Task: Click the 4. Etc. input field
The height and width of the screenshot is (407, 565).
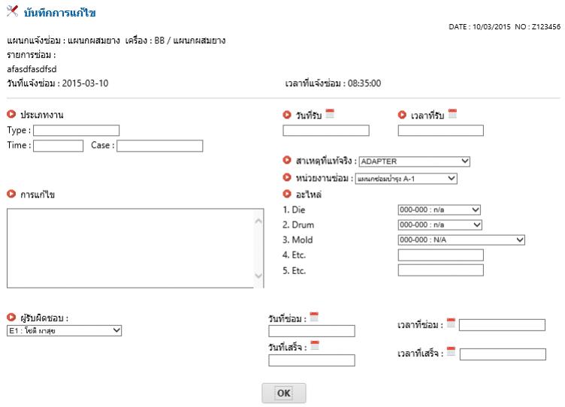Action: click(x=440, y=255)
